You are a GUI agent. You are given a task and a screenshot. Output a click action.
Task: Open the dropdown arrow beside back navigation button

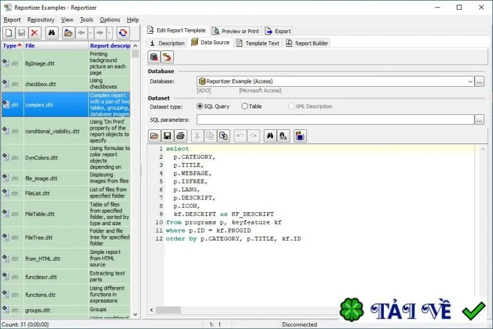(90, 33)
